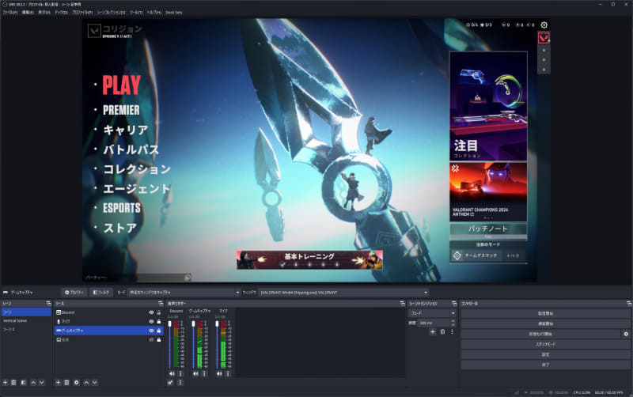This screenshot has height=397, width=633.
Task: Hide the ゲームキャプチャ source
Action: coord(151,331)
